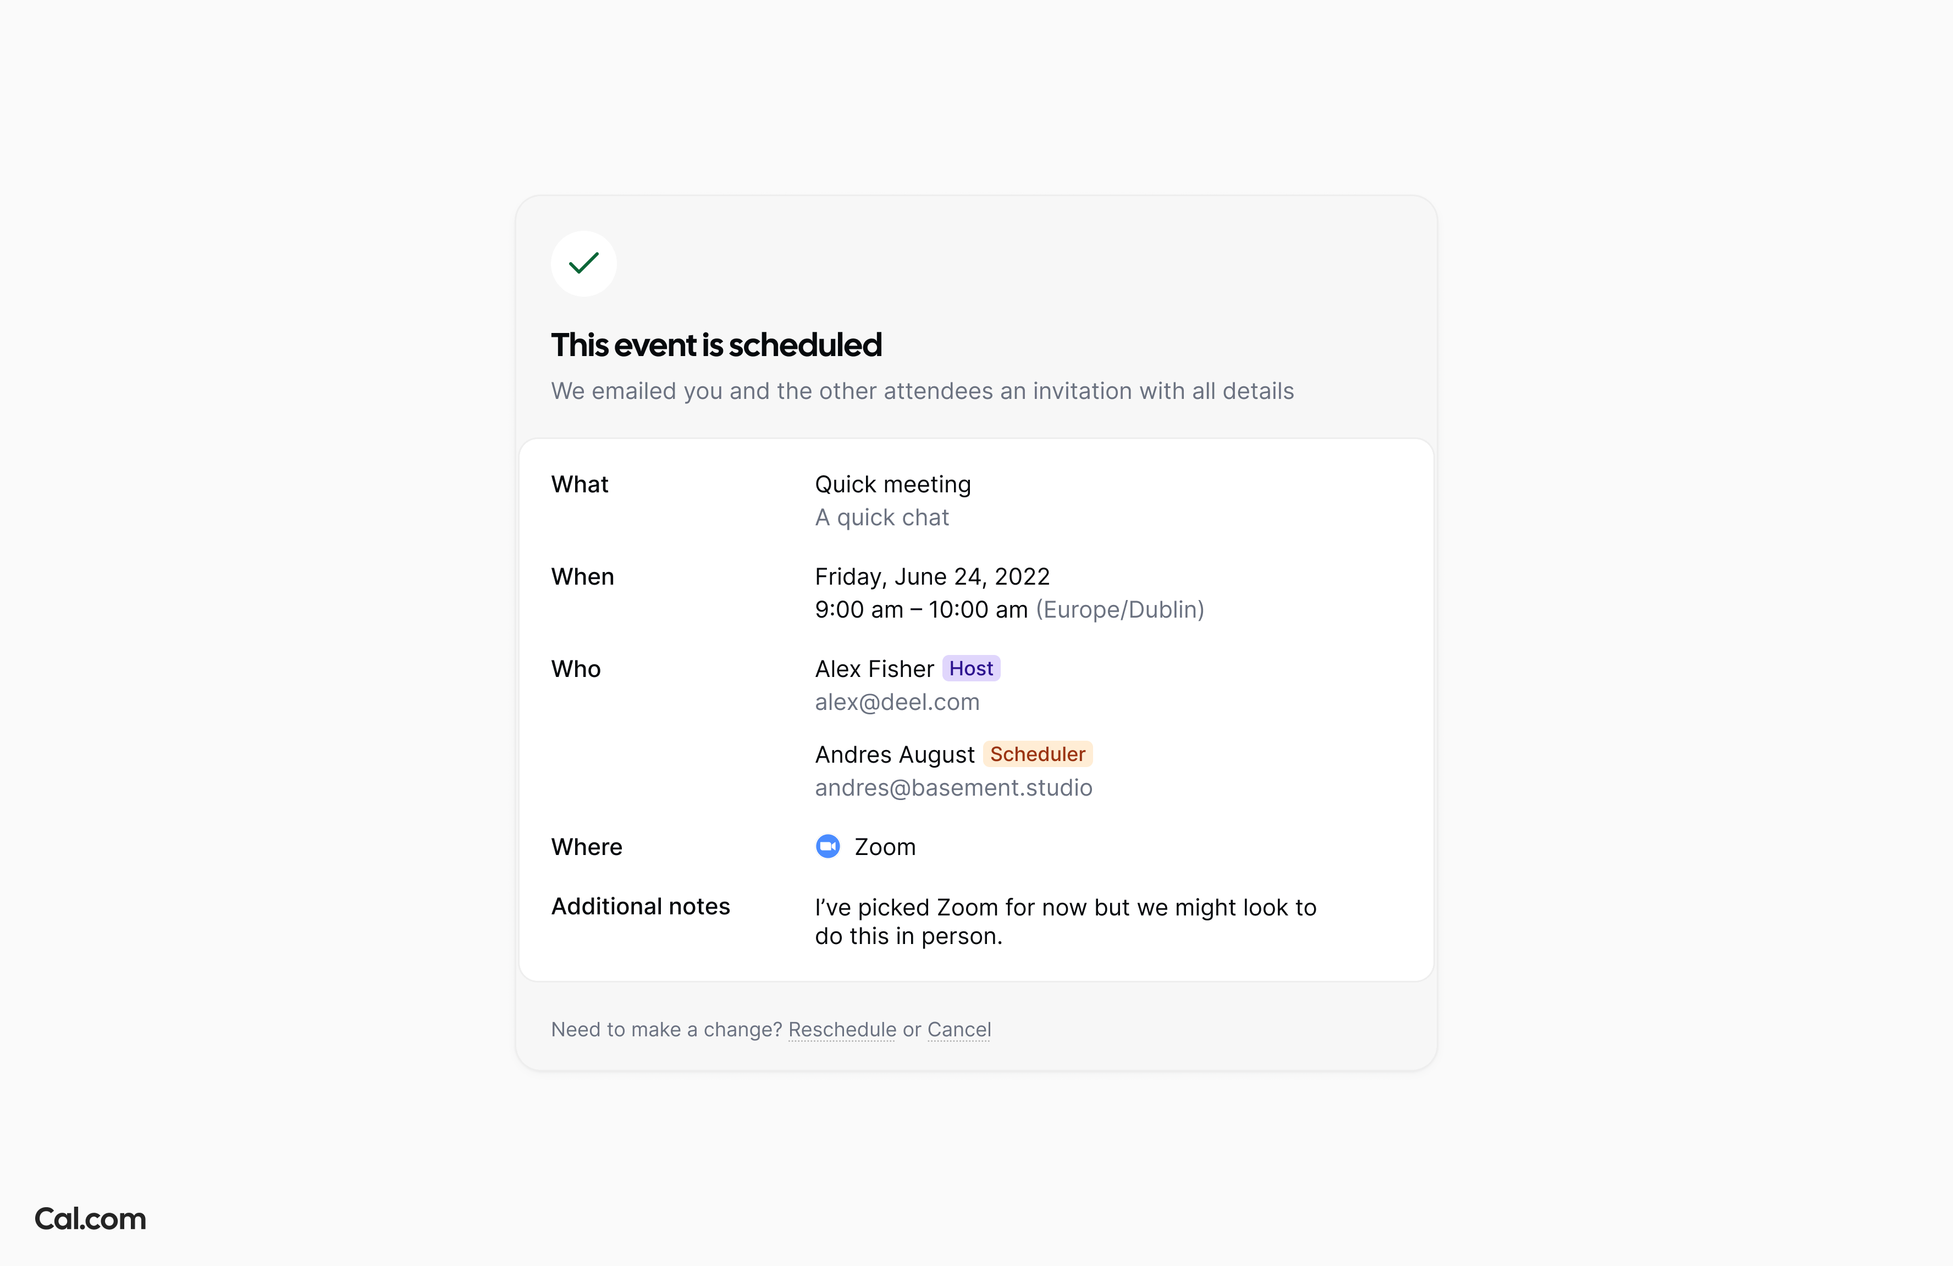
Task: Click the Zoom camera icon
Action: coord(827,846)
